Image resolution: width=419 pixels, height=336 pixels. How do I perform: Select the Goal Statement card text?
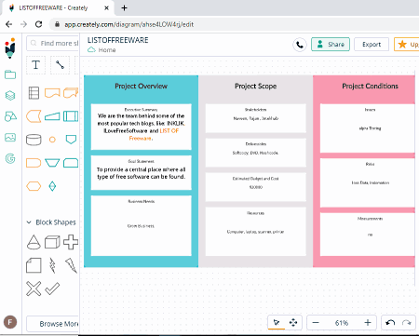point(141,173)
